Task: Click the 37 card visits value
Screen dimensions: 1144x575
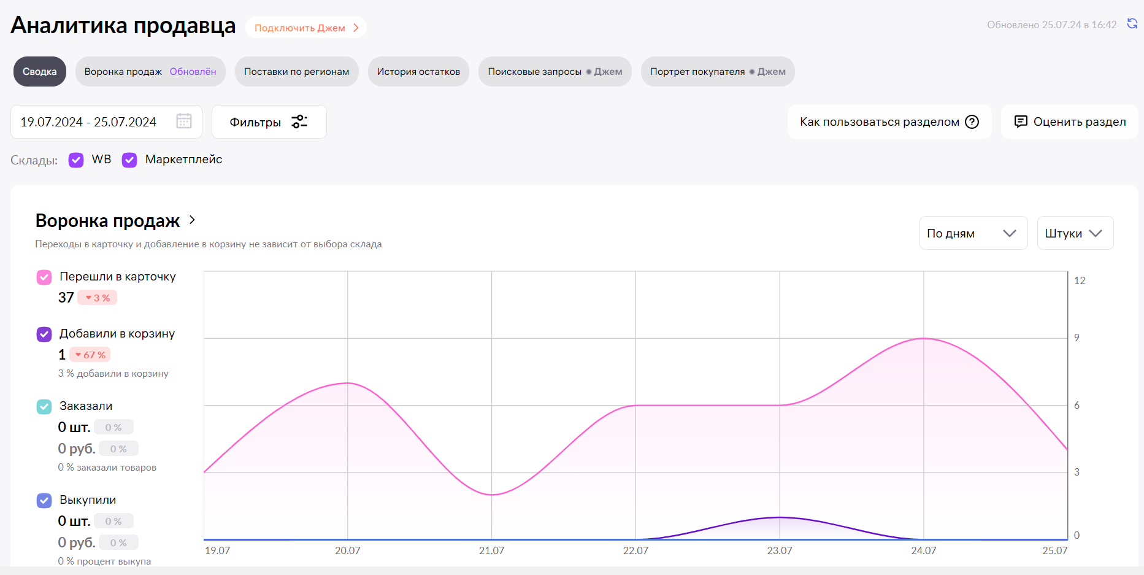Action: [x=66, y=298]
